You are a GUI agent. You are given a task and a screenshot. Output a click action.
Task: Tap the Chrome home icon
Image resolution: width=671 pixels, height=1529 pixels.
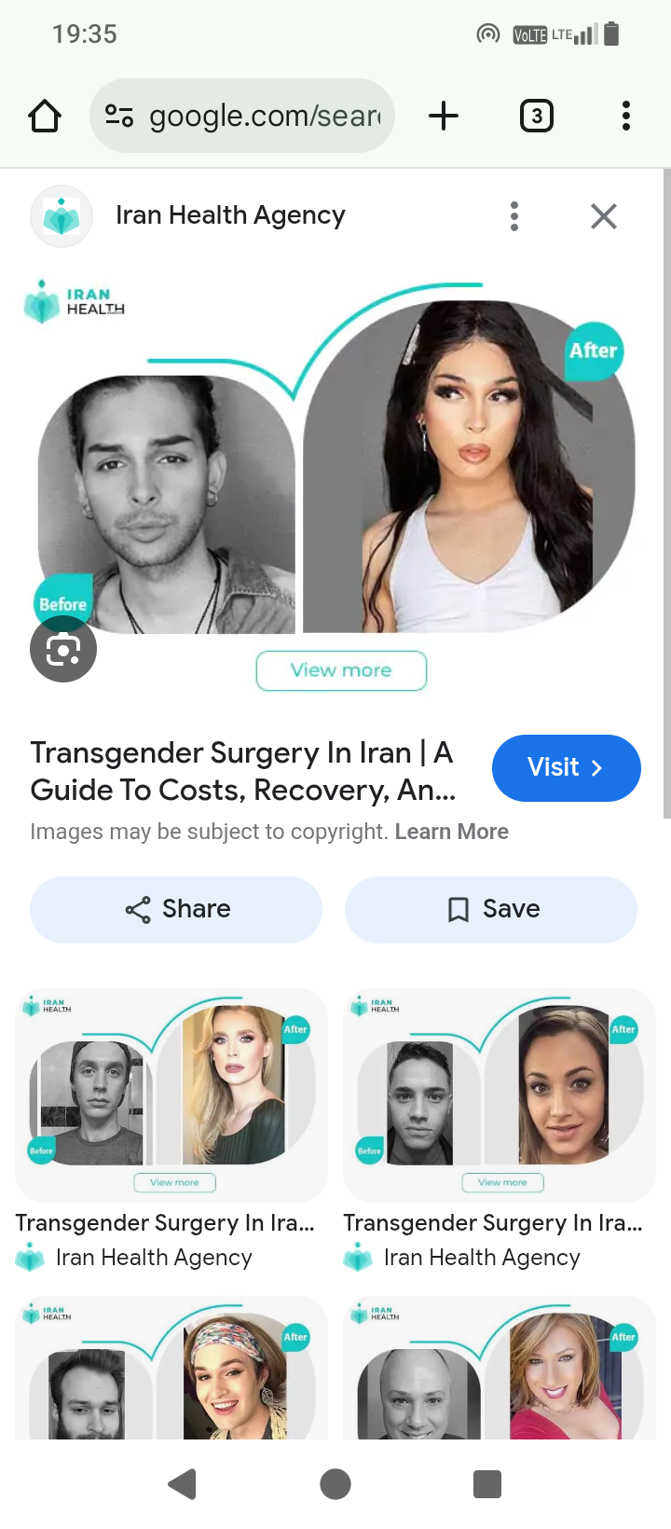tap(45, 117)
